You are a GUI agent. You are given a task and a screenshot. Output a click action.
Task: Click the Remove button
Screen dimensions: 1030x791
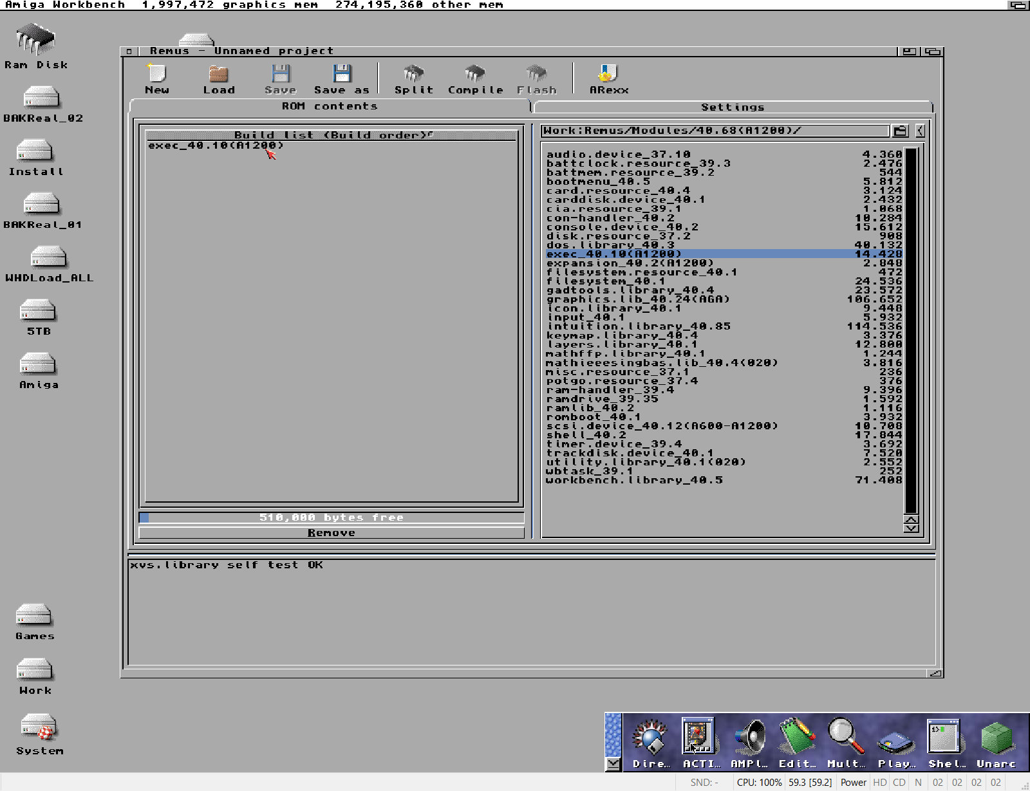point(332,533)
